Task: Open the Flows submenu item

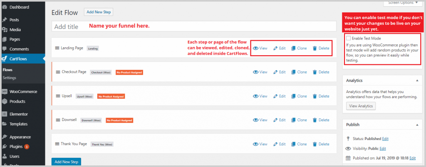Action: 7,70
